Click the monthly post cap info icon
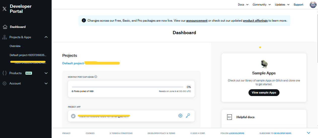 (x=96, y=77)
